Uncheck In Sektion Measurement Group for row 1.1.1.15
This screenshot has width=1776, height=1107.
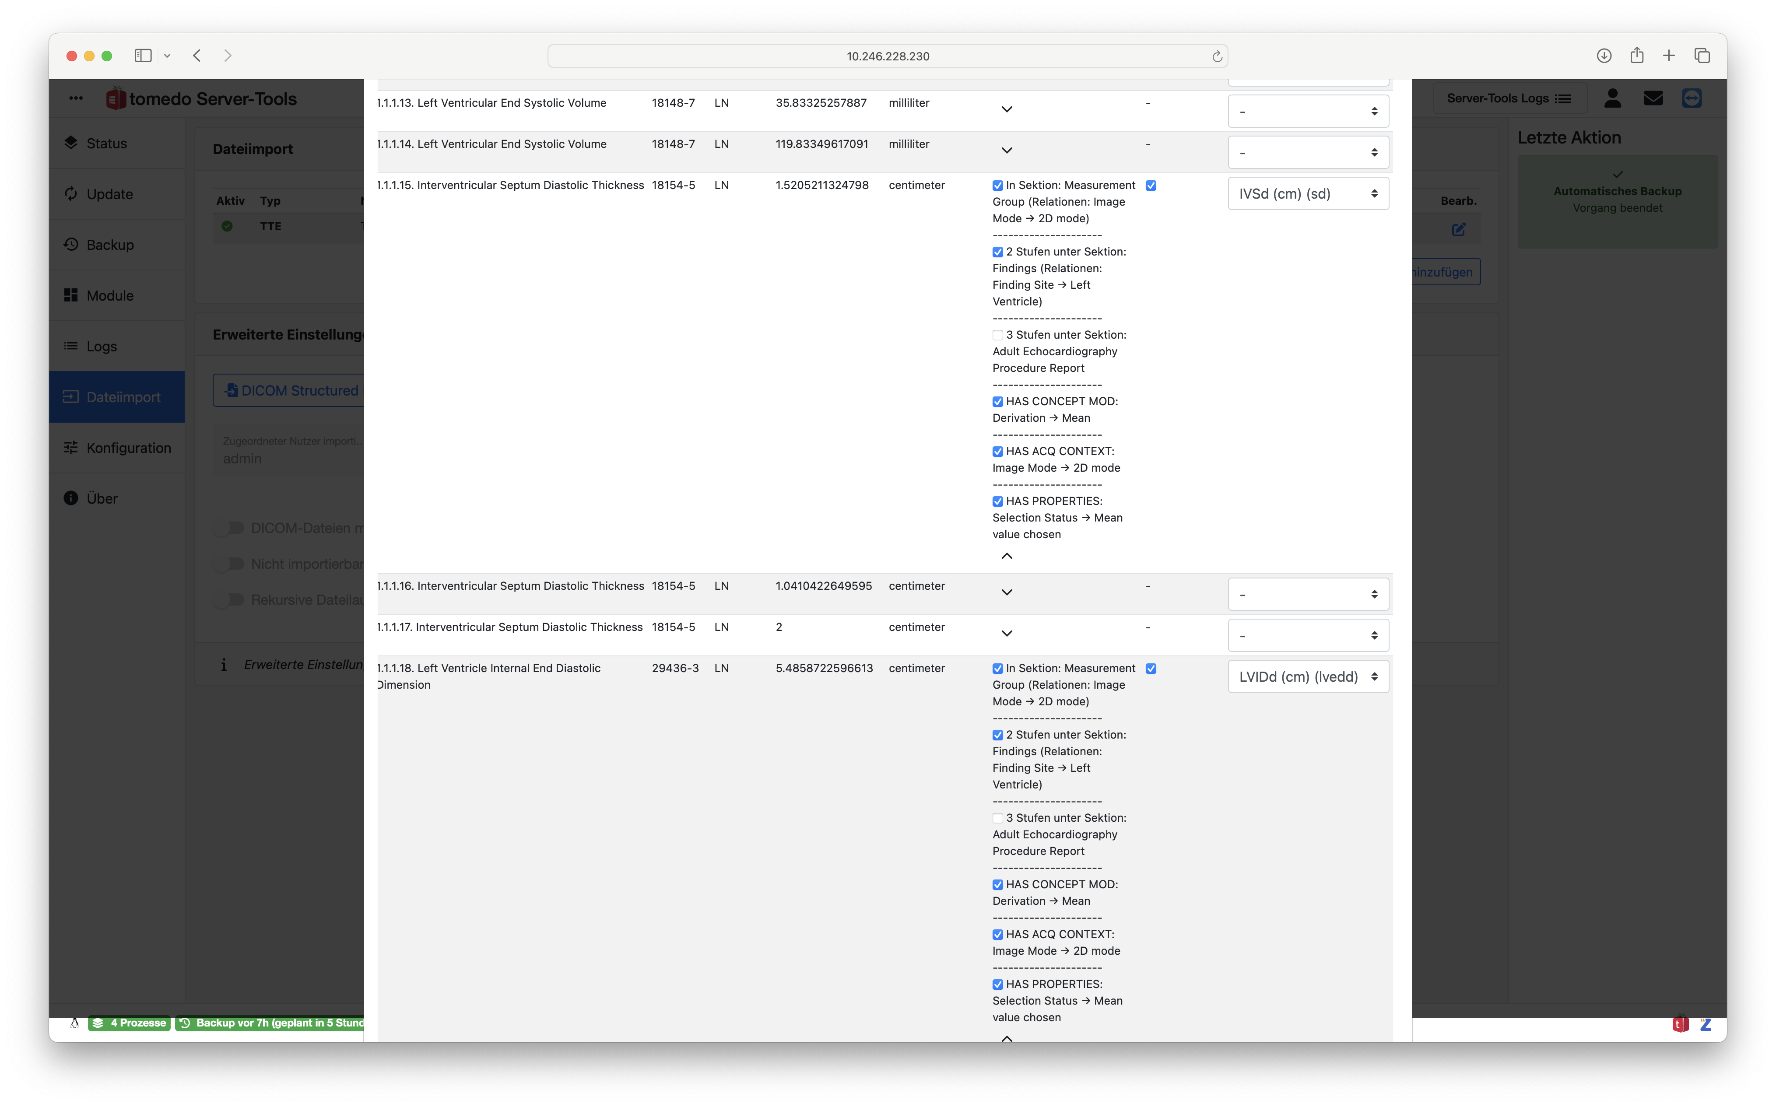[x=997, y=186]
